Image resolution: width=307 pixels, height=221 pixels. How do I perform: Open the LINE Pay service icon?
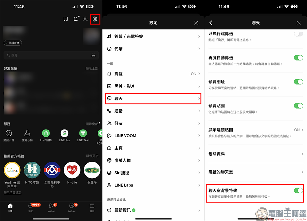tap(64, 134)
